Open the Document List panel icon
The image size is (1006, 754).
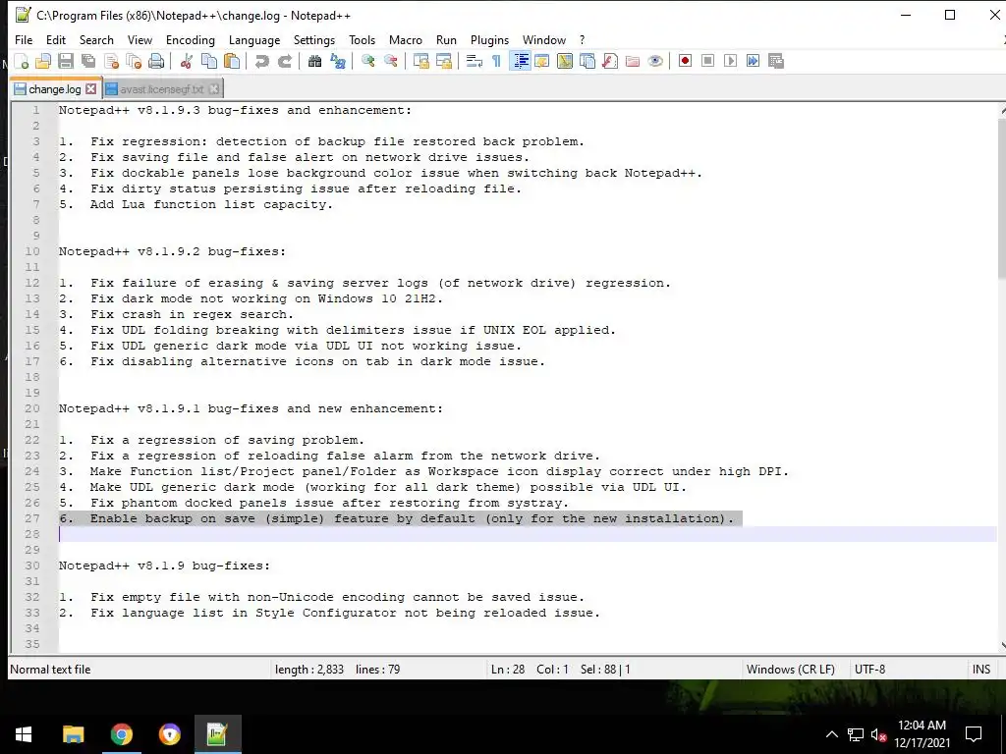(587, 61)
